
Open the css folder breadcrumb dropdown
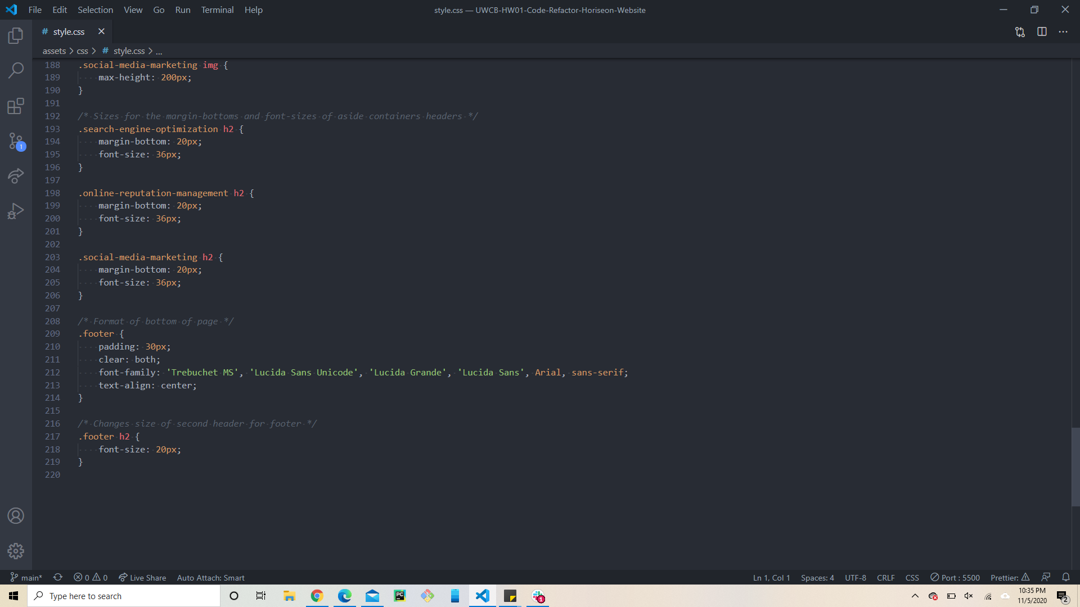tap(82, 51)
